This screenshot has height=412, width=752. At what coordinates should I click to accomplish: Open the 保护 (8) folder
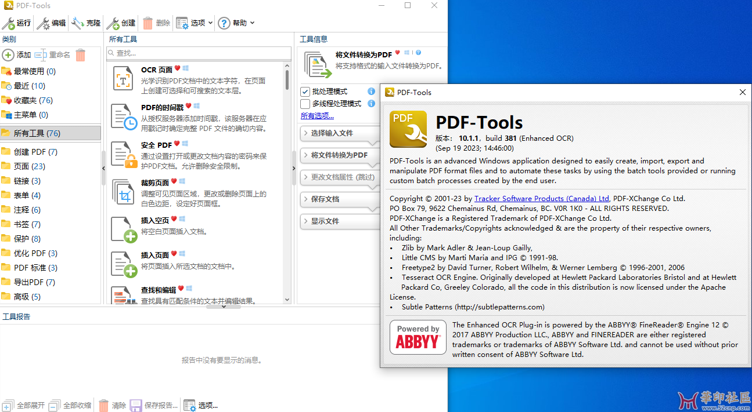(x=51, y=239)
